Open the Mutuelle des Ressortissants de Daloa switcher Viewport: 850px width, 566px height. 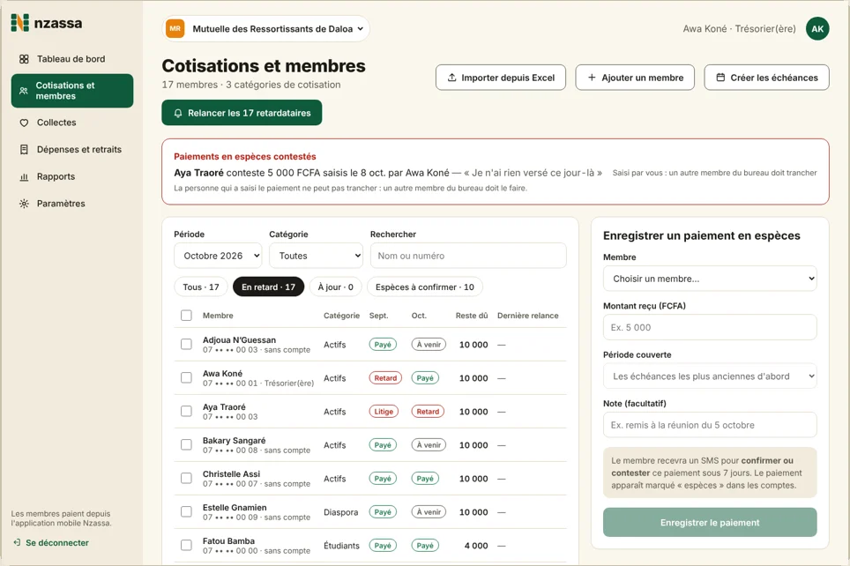[x=265, y=29]
